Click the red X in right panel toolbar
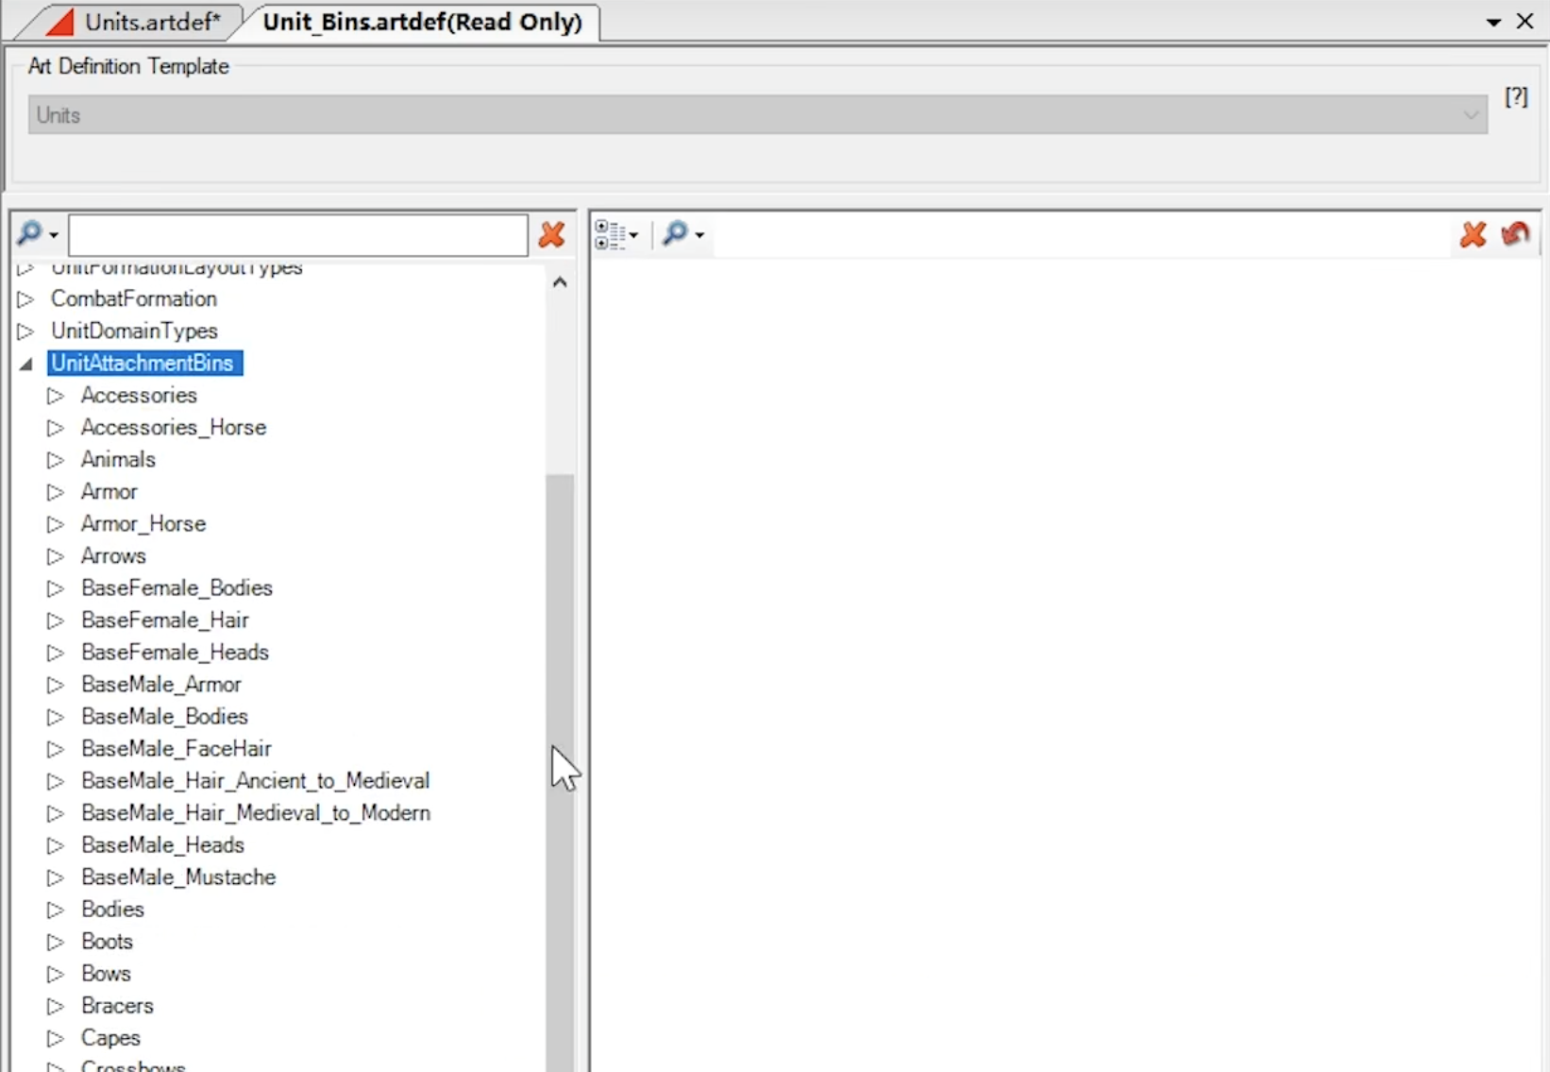This screenshot has width=1550, height=1072. click(1473, 234)
